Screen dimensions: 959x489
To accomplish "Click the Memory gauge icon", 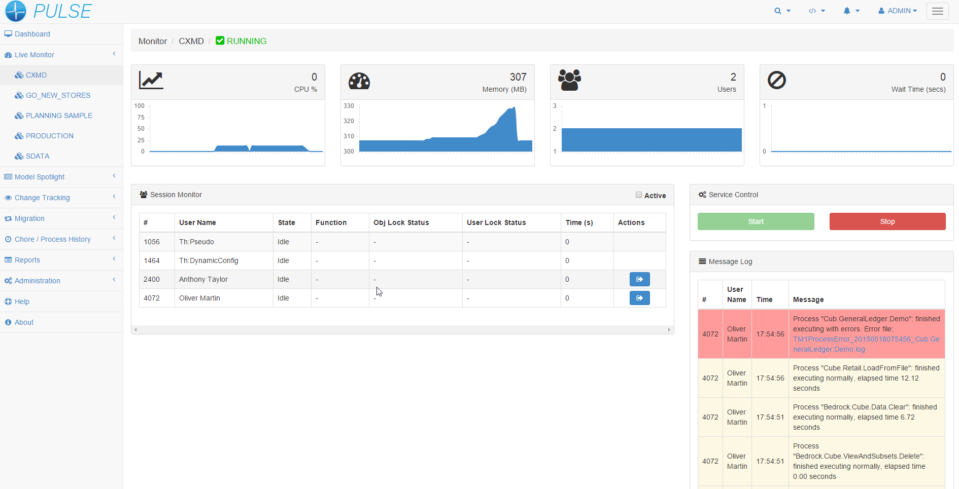I will (359, 81).
